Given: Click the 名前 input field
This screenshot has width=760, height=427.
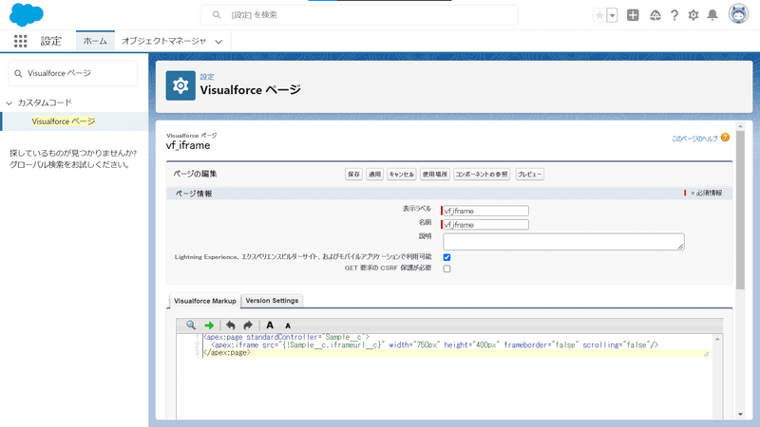Looking at the screenshot, I should [x=485, y=225].
